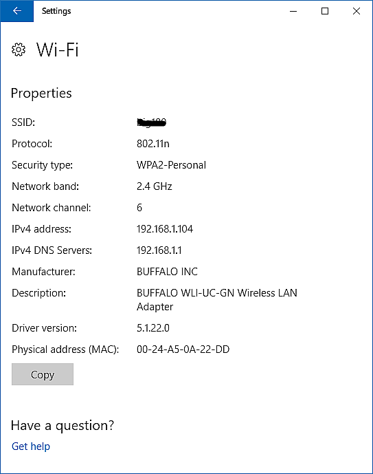373x474 pixels.
Task: Select the Driver version 5.1.22.0 text
Action: coord(153,328)
